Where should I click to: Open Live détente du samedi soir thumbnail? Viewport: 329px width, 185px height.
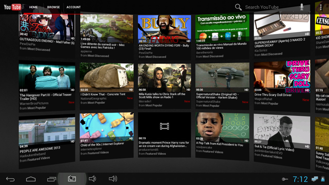(x=106, y=29)
